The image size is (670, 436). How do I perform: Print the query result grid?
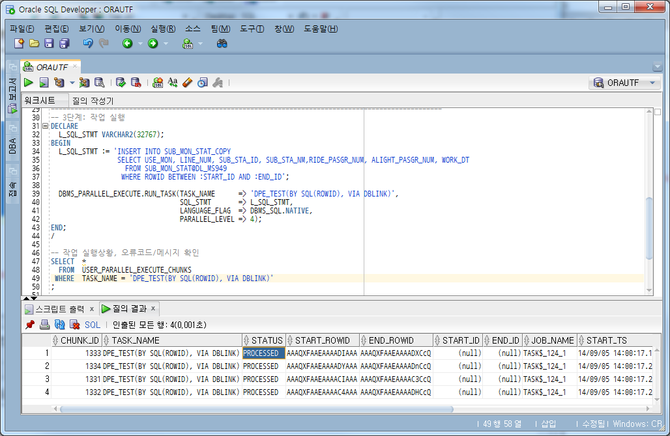[44, 325]
